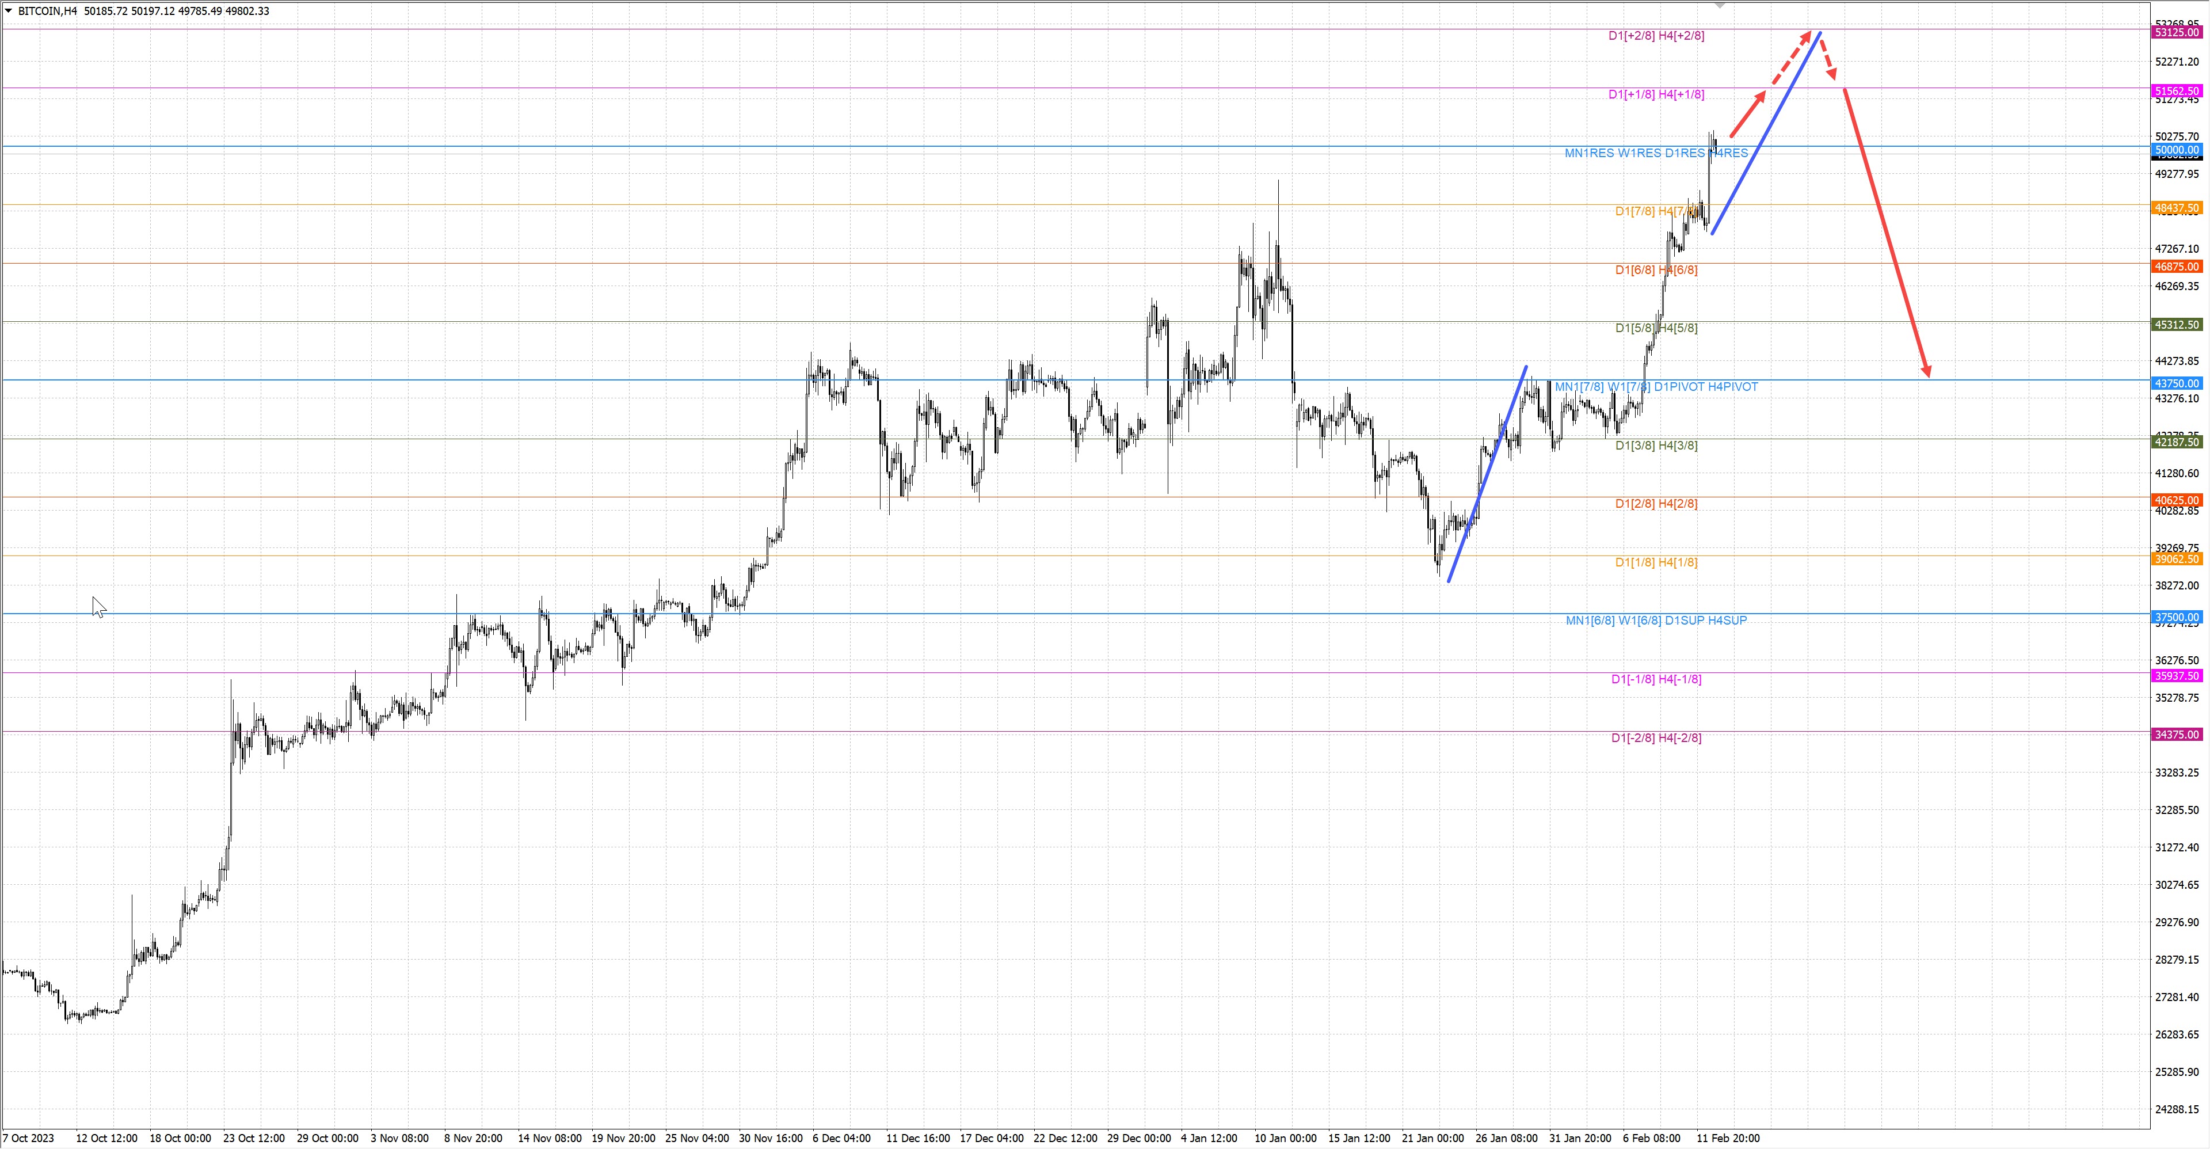Click the gray chart shift triangle marker
Viewport: 2210px width, 1149px height.
click(1719, 5)
